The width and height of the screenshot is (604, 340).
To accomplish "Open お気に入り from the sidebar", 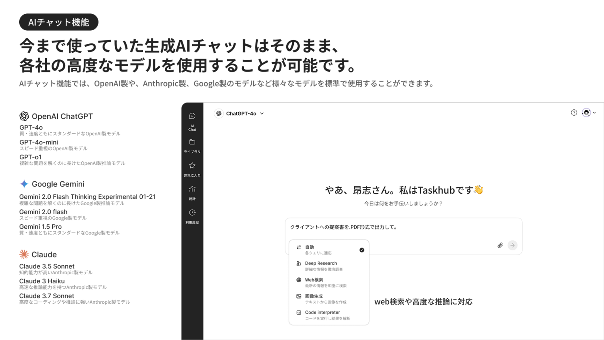I will pyautogui.click(x=192, y=168).
